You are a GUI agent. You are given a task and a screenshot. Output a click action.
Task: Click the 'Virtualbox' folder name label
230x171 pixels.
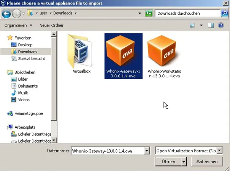(82, 71)
